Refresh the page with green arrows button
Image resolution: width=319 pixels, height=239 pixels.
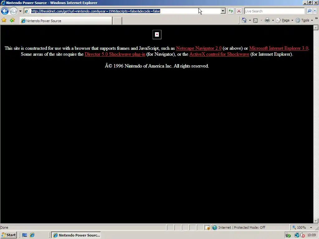(x=231, y=11)
